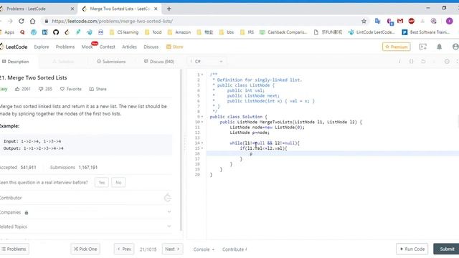Answer Yes to seen in interview

[102, 183]
